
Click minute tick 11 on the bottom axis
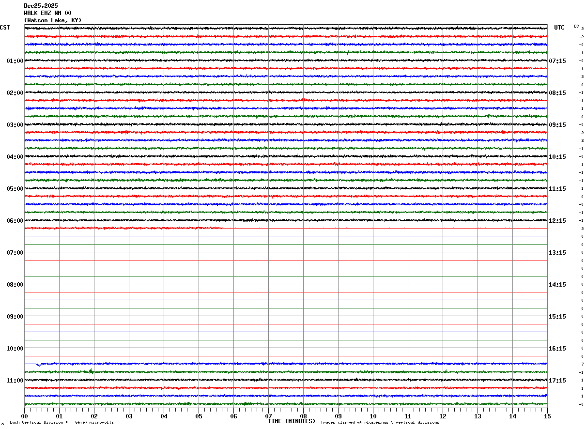[x=408, y=416]
